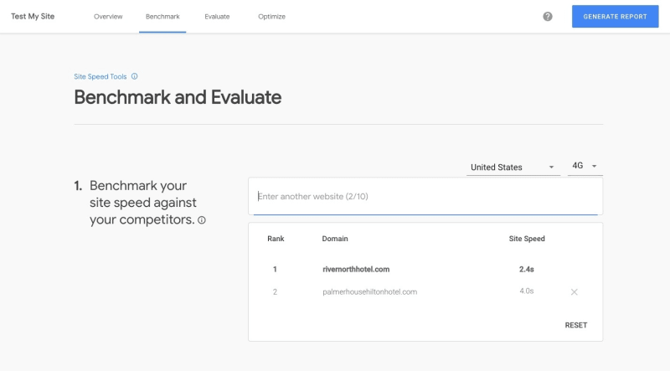Click the RESET button
Screen dimensions: 670x371
point(576,325)
